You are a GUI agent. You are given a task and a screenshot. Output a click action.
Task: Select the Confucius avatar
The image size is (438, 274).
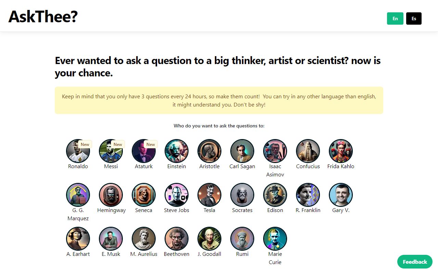(308, 151)
